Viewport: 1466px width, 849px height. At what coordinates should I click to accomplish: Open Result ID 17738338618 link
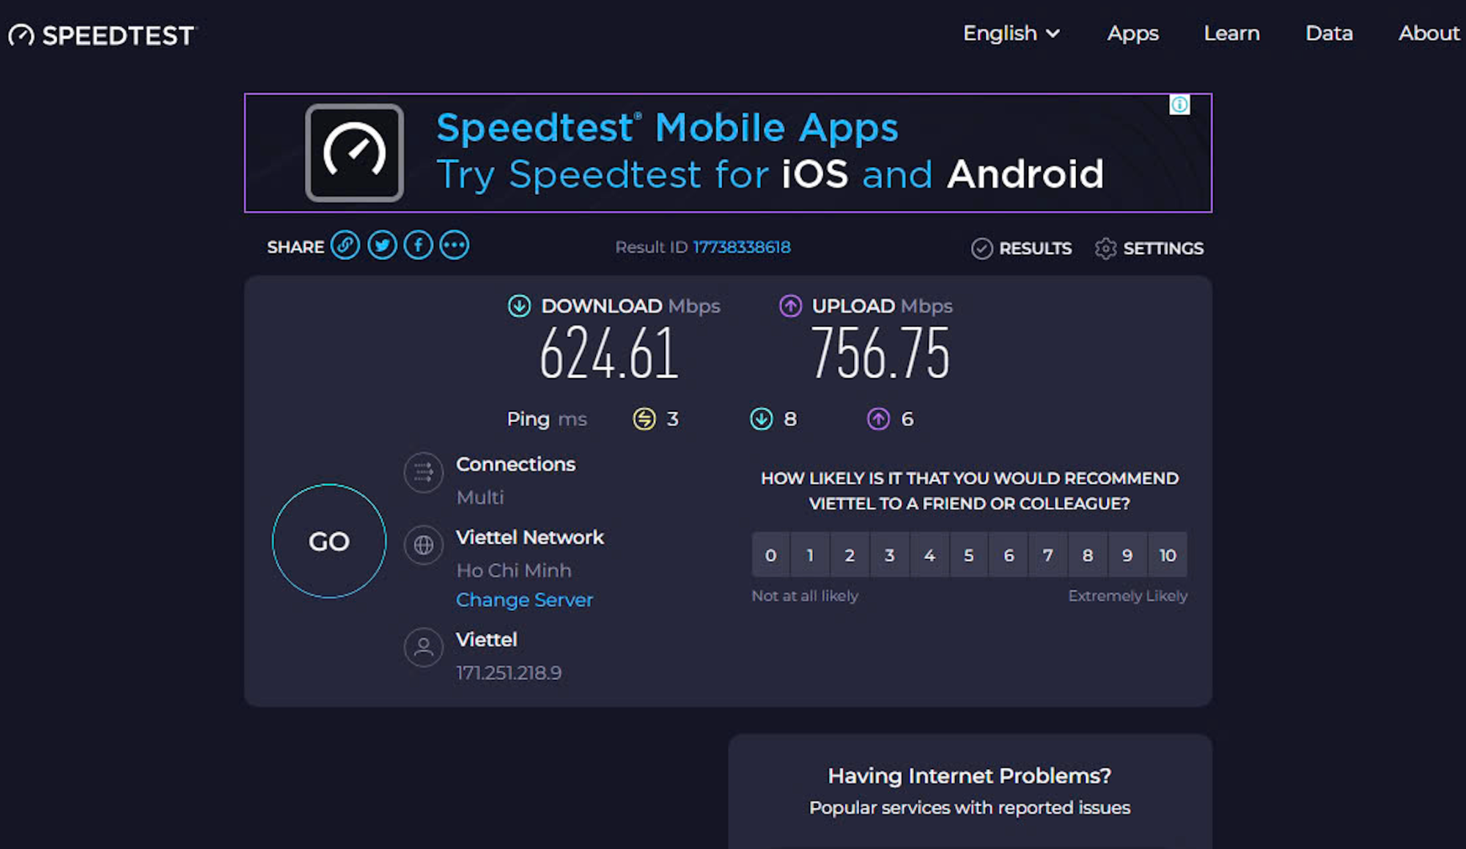(x=742, y=248)
